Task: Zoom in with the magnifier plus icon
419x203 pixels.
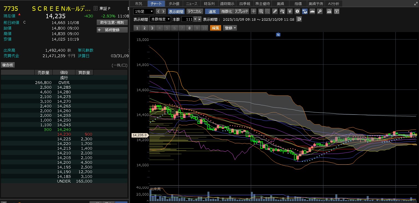Action: [x=261, y=11]
